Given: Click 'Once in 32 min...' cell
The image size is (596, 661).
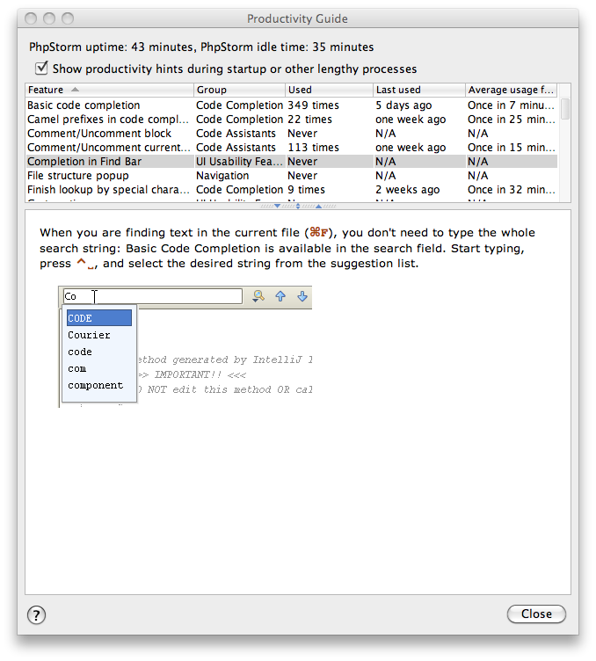Looking at the screenshot, I should (511, 190).
